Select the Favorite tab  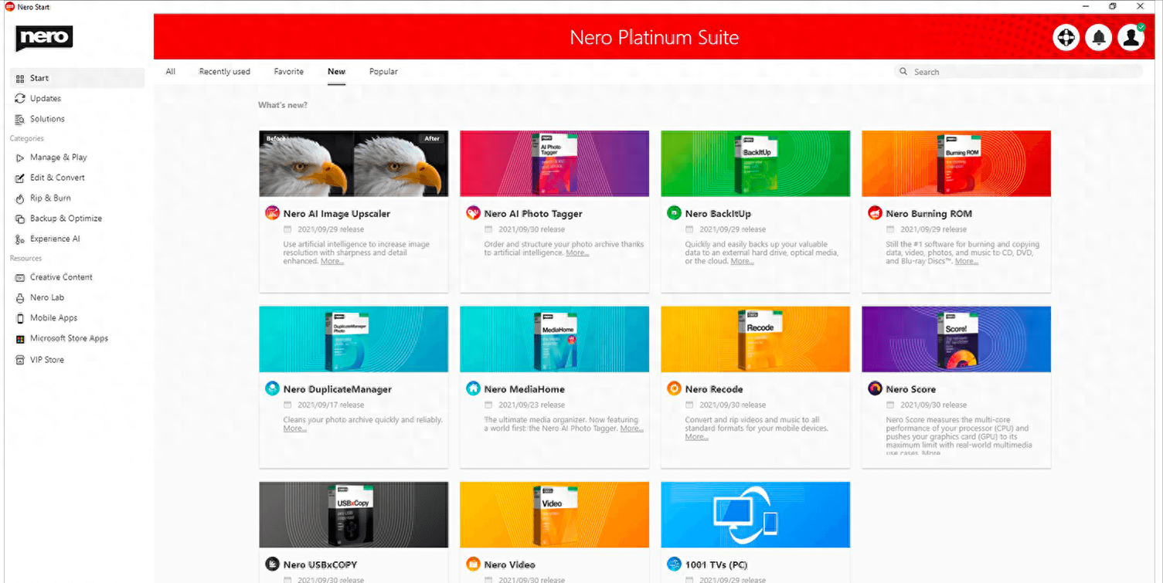point(288,72)
